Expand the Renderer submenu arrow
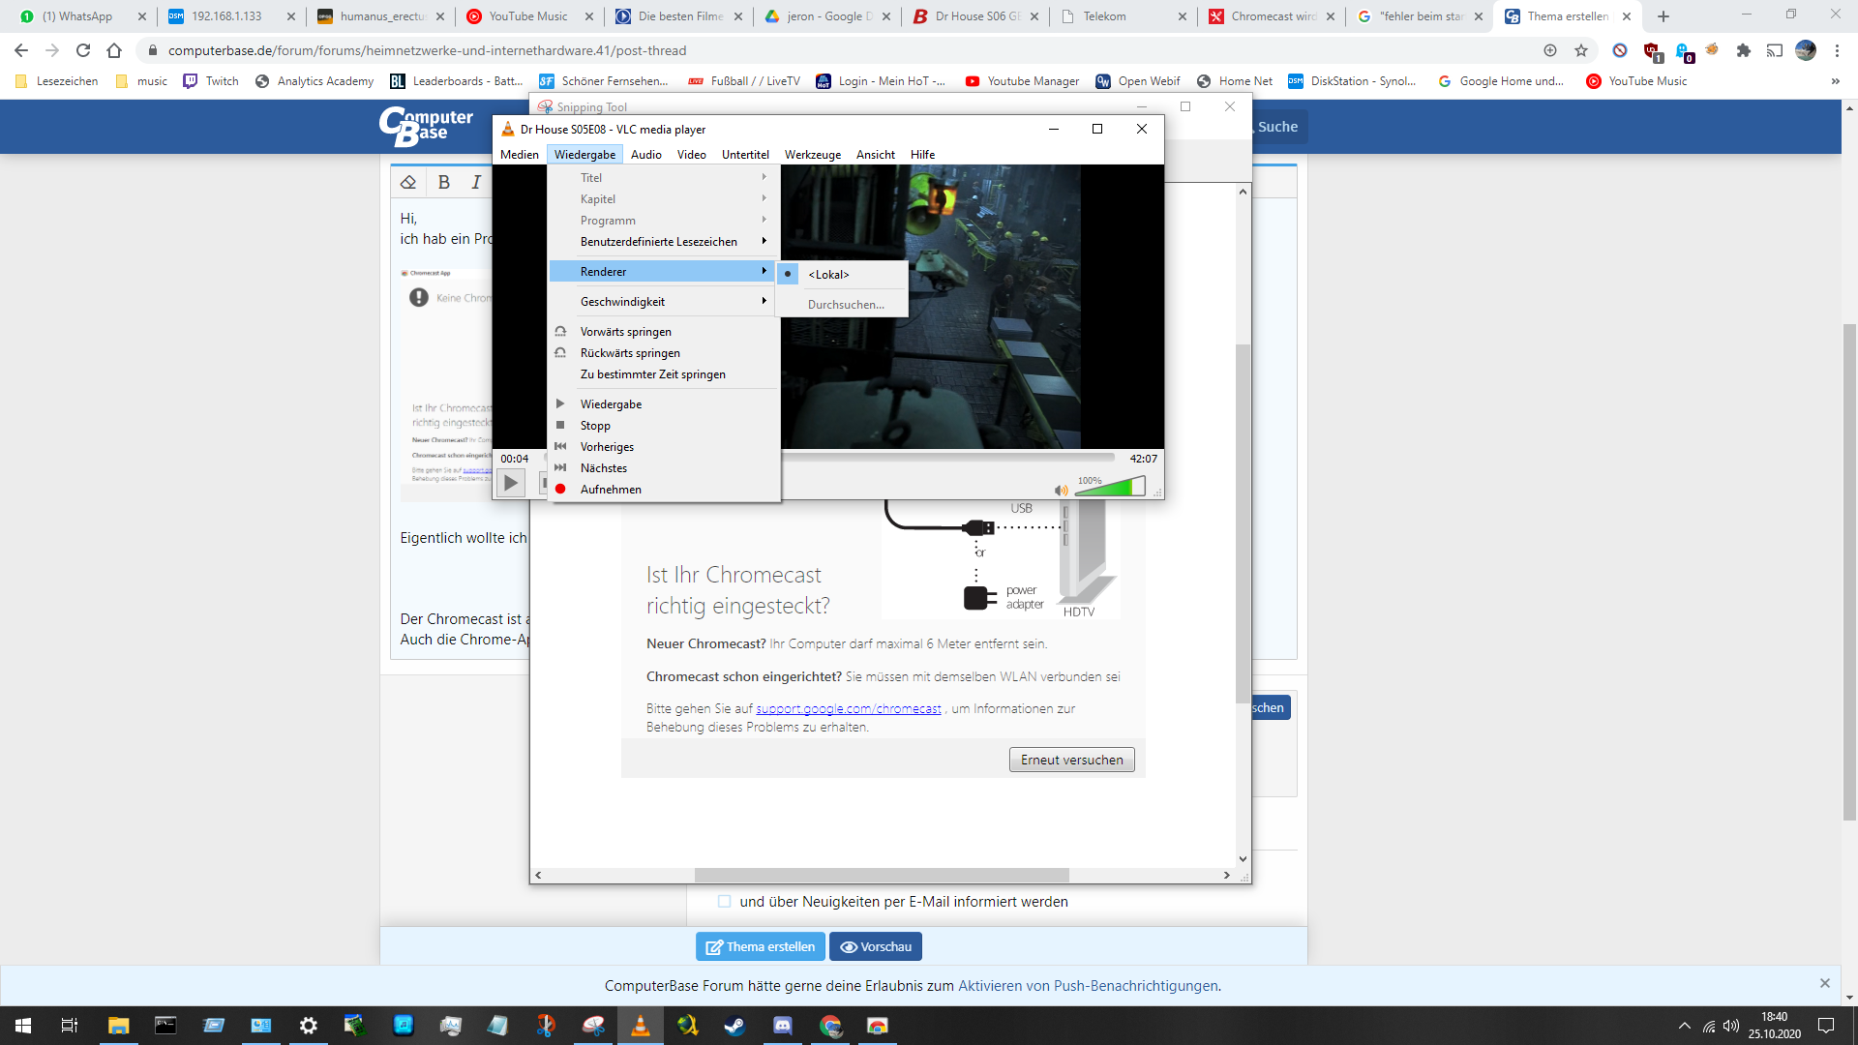This screenshot has width=1858, height=1045. tap(764, 272)
